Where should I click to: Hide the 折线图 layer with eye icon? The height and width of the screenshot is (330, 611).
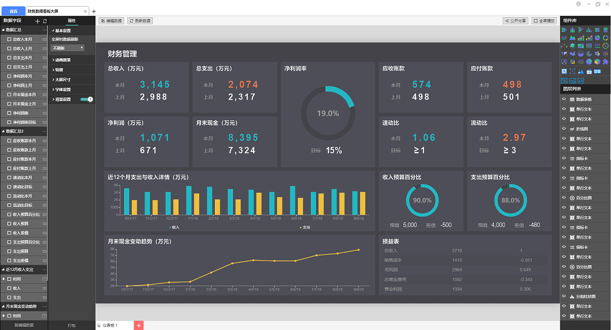(564, 129)
